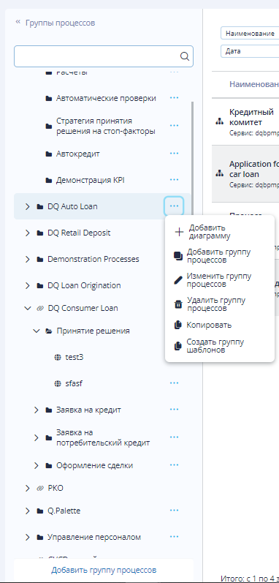Choose Изменить группу процессов menu item
Viewport: 279px width, 583px height.
point(220,280)
